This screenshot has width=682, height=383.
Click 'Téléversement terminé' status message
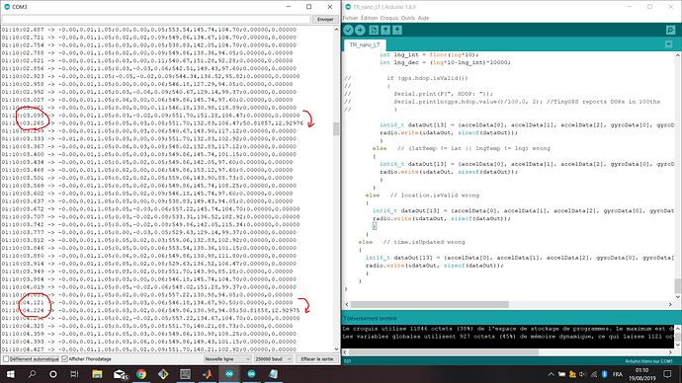(x=370, y=318)
